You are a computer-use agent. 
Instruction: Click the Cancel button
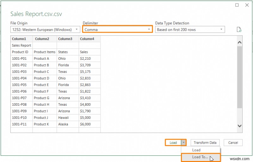pos(233,142)
